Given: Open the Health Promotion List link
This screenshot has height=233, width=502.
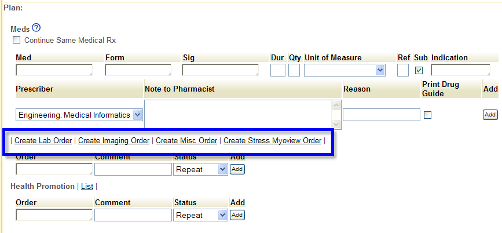Looking at the screenshot, I should (87, 186).
